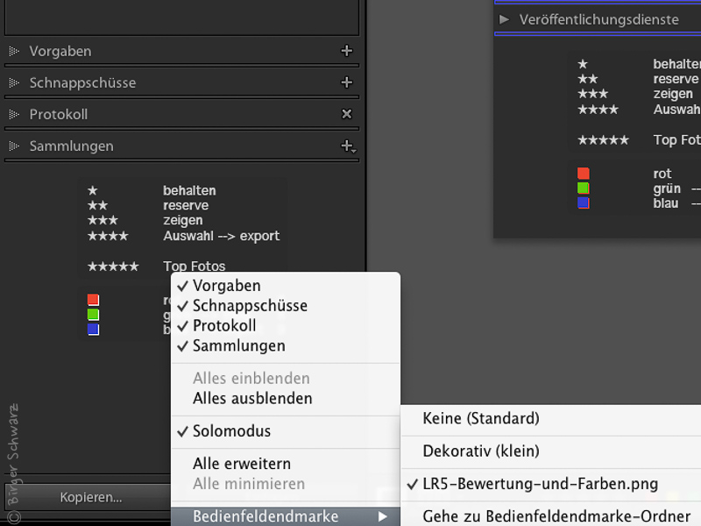
Task: Click plus icon next to Sammlungen panel
Action: 347,146
